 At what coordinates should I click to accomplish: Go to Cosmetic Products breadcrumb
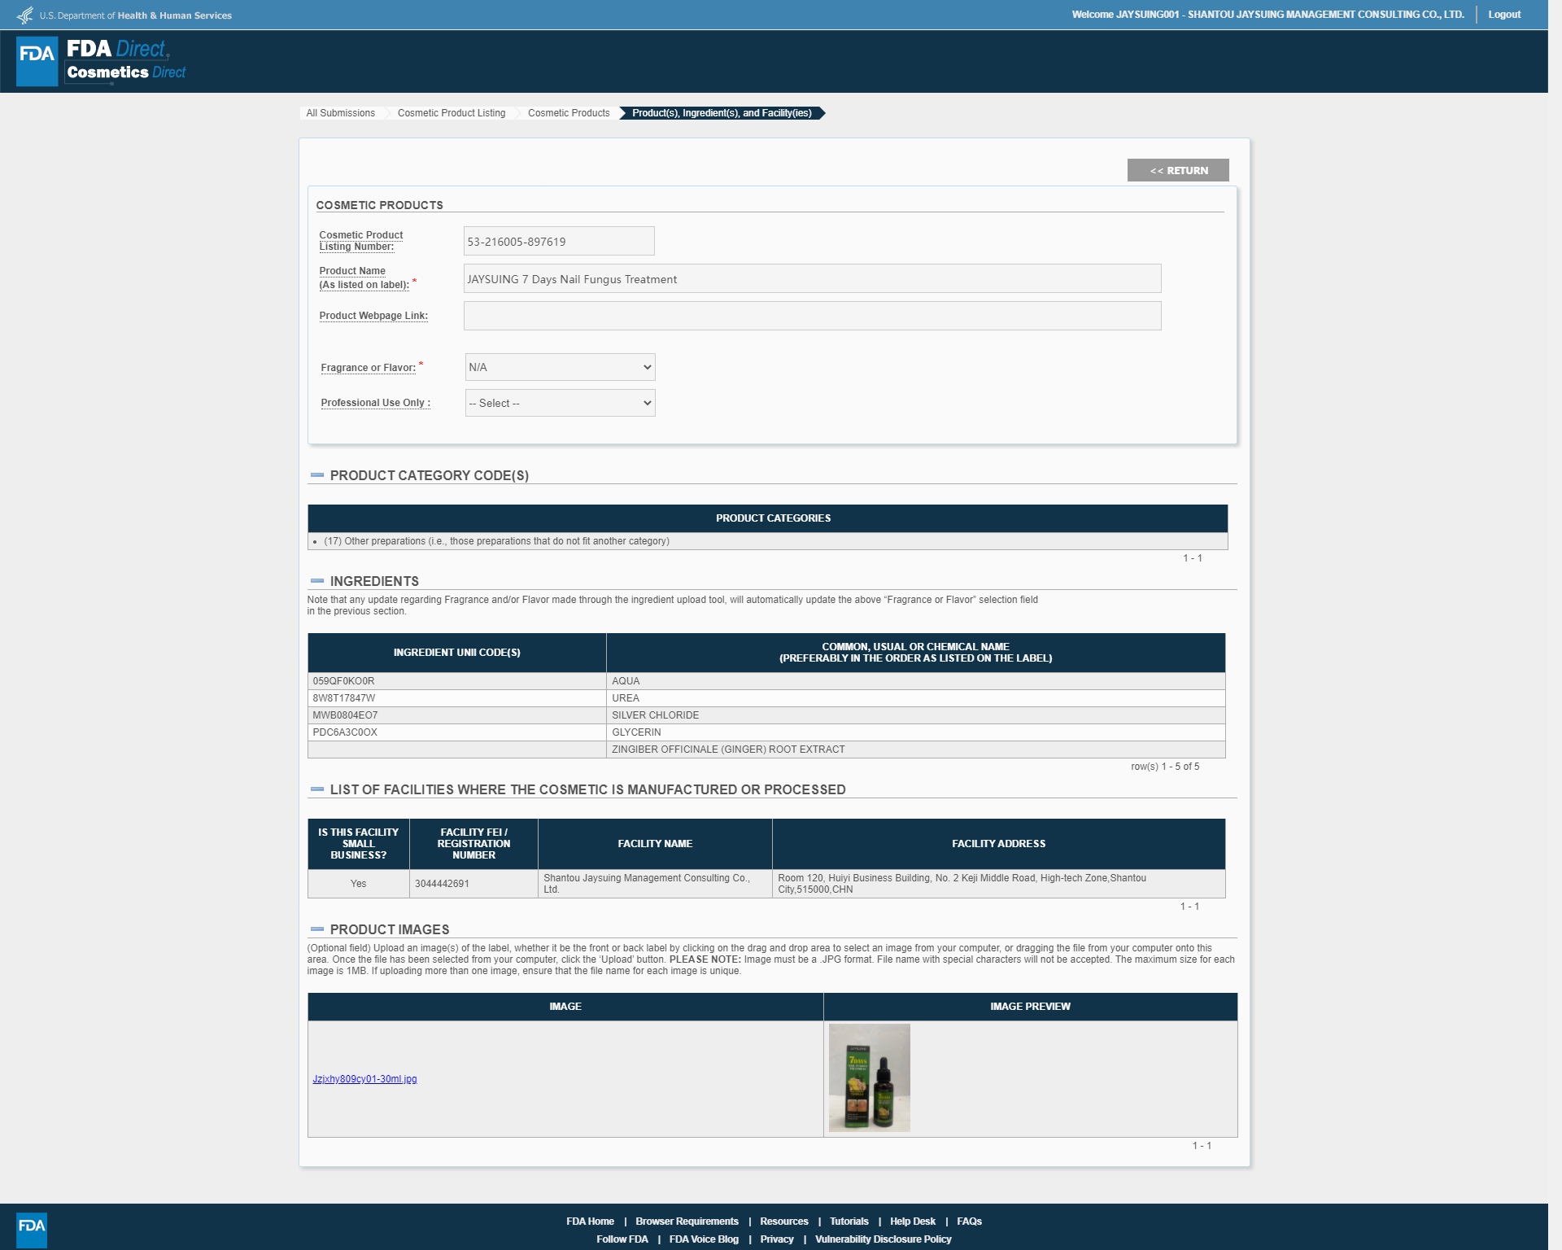569,113
